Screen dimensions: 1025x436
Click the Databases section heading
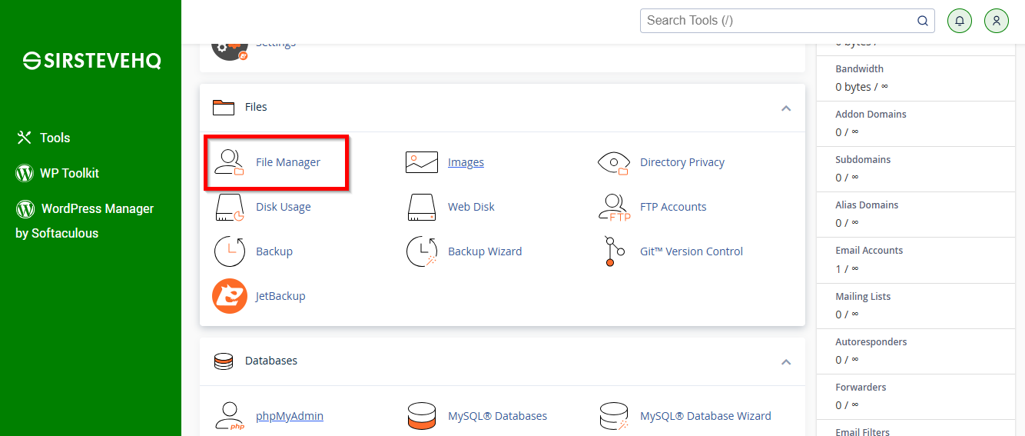pos(271,361)
